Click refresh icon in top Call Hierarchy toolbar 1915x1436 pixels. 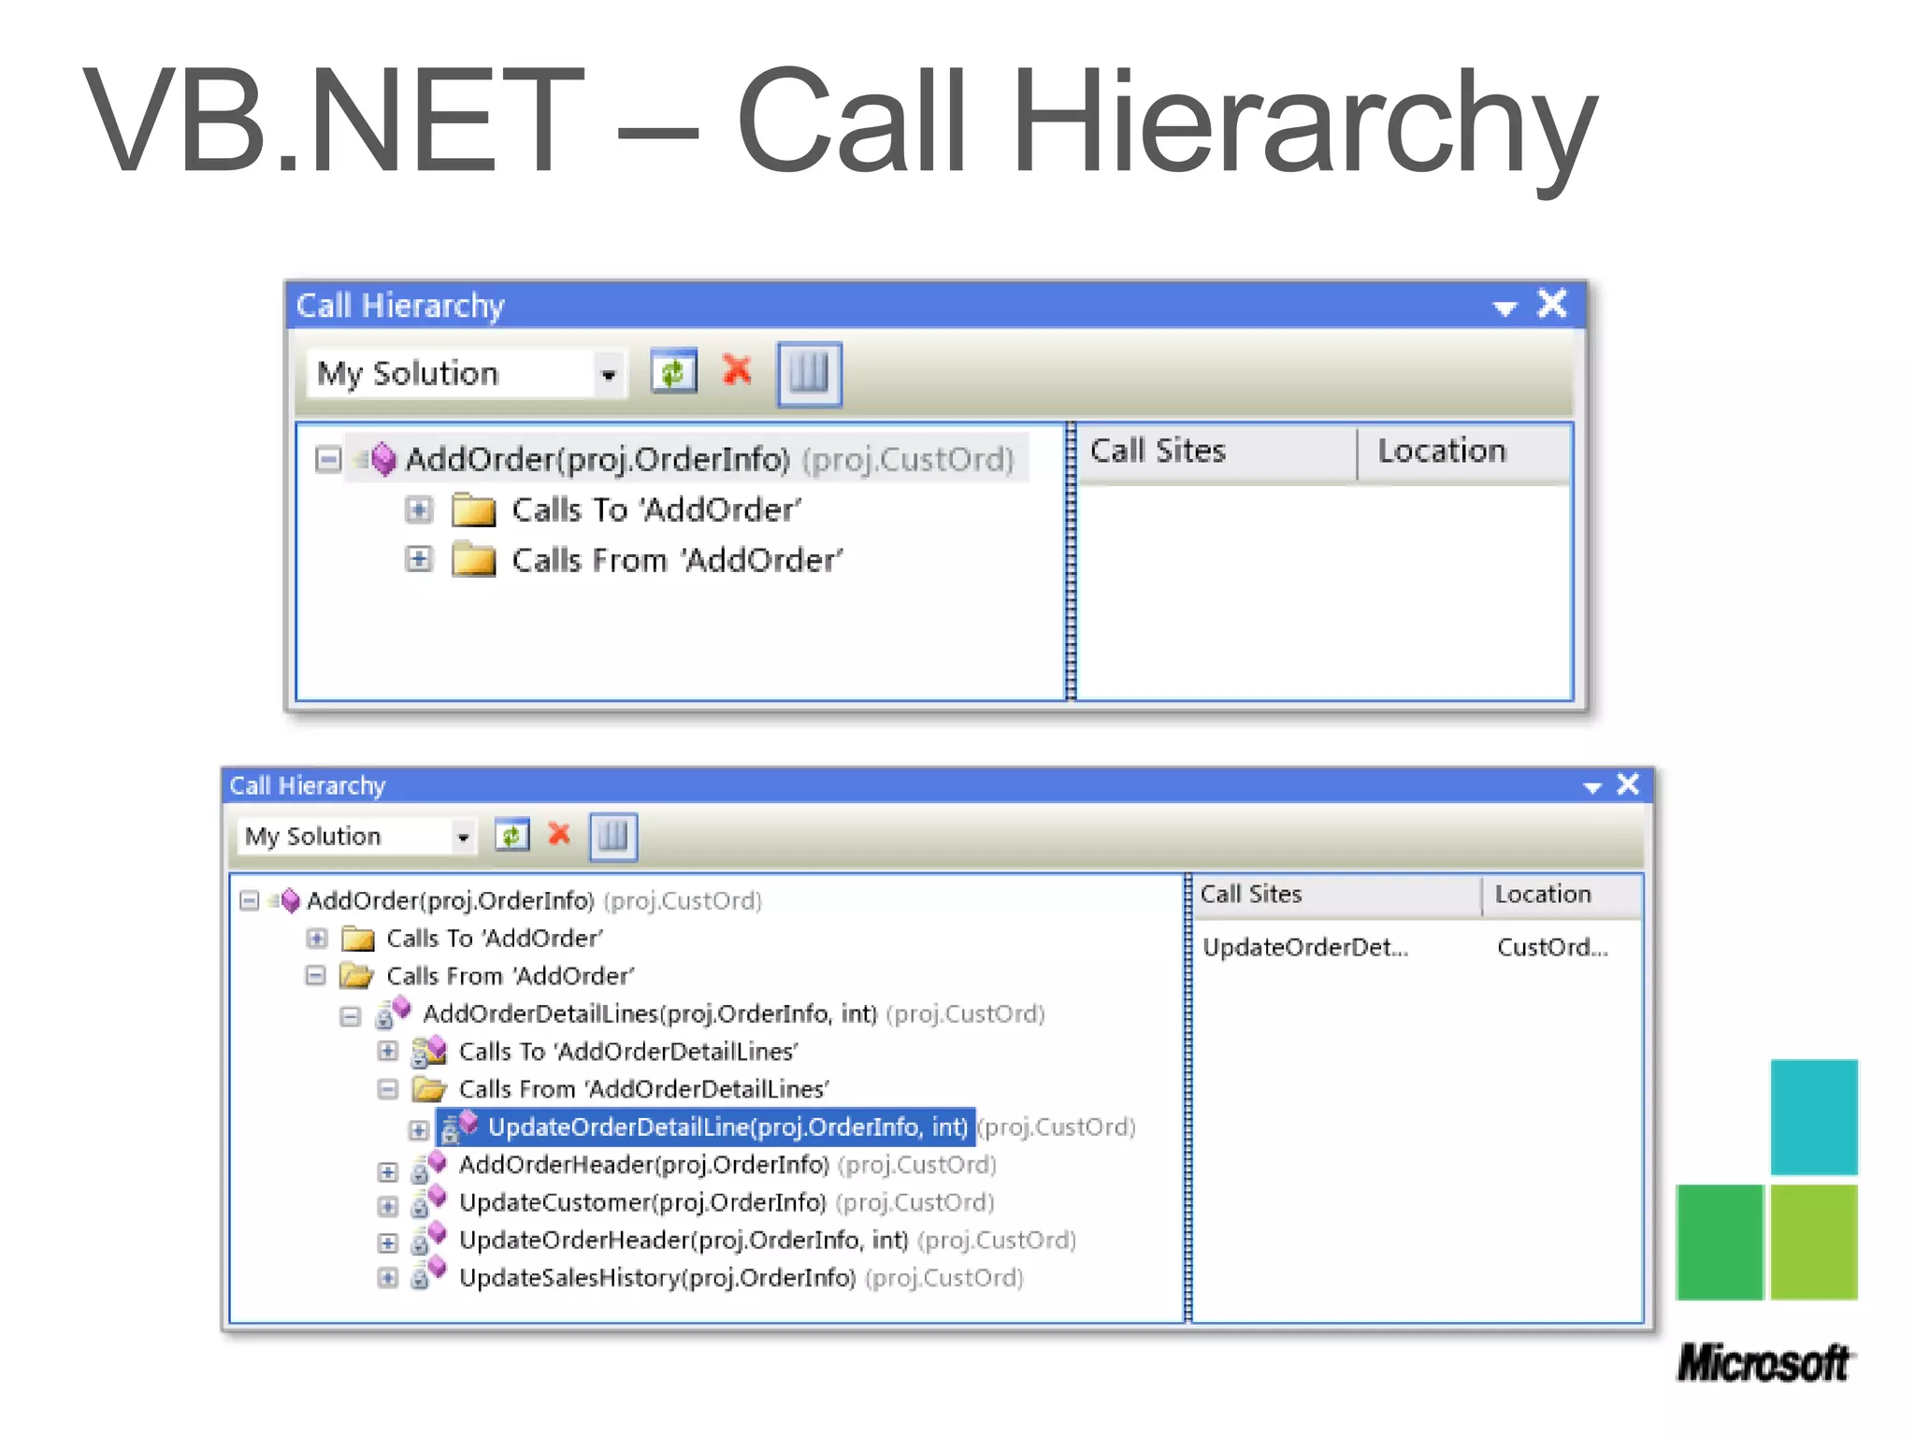point(674,373)
